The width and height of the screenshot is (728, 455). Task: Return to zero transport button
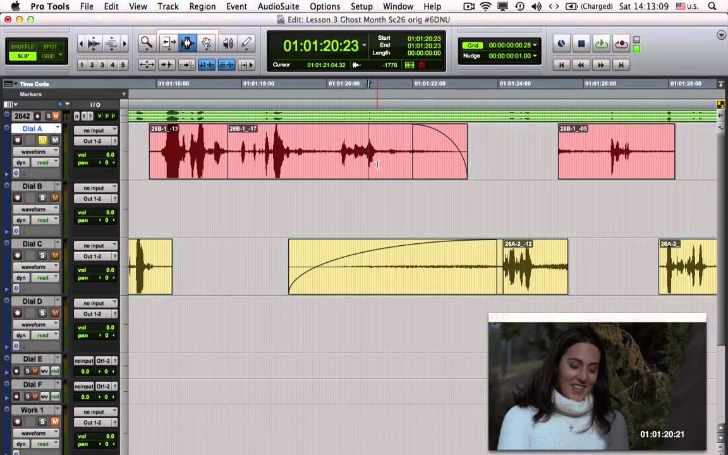pos(561,65)
